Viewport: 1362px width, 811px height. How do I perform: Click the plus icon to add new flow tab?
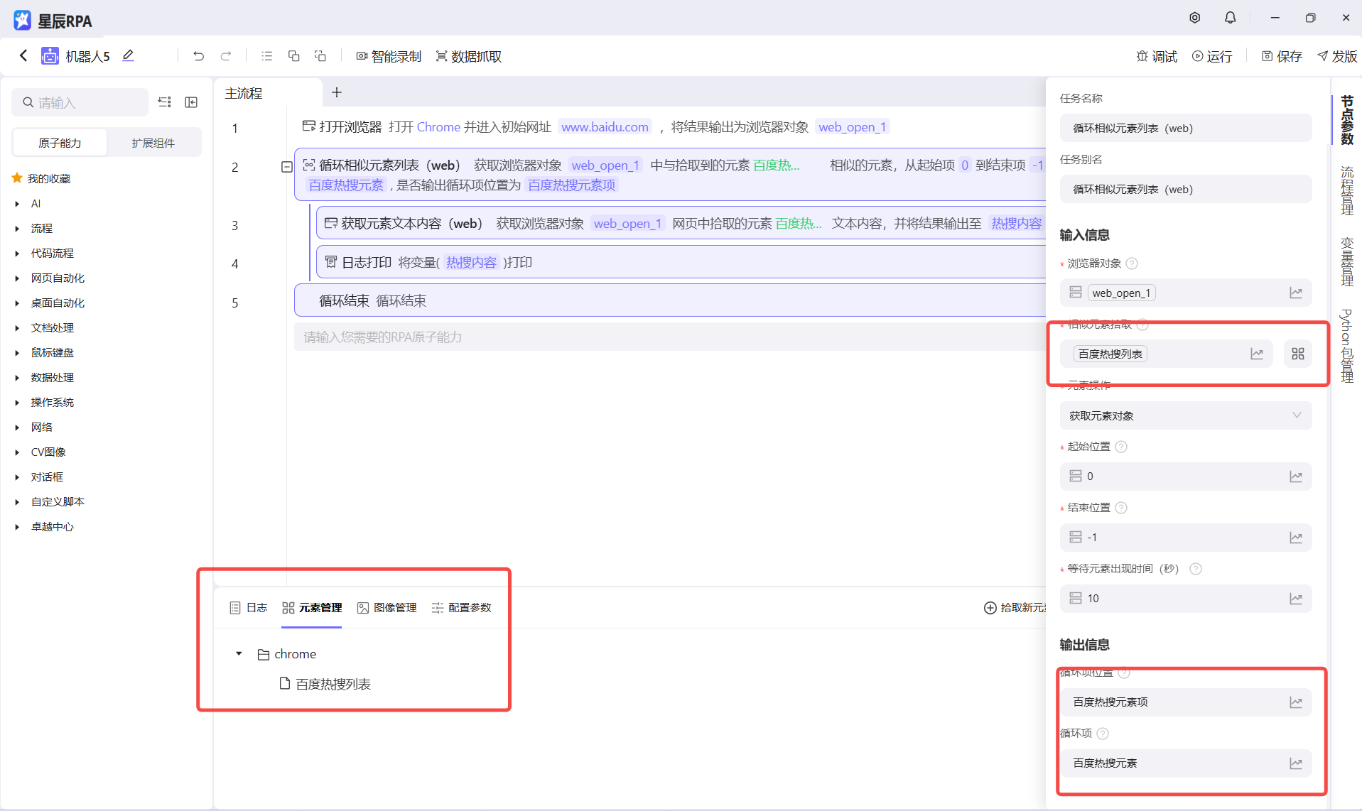click(x=337, y=92)
